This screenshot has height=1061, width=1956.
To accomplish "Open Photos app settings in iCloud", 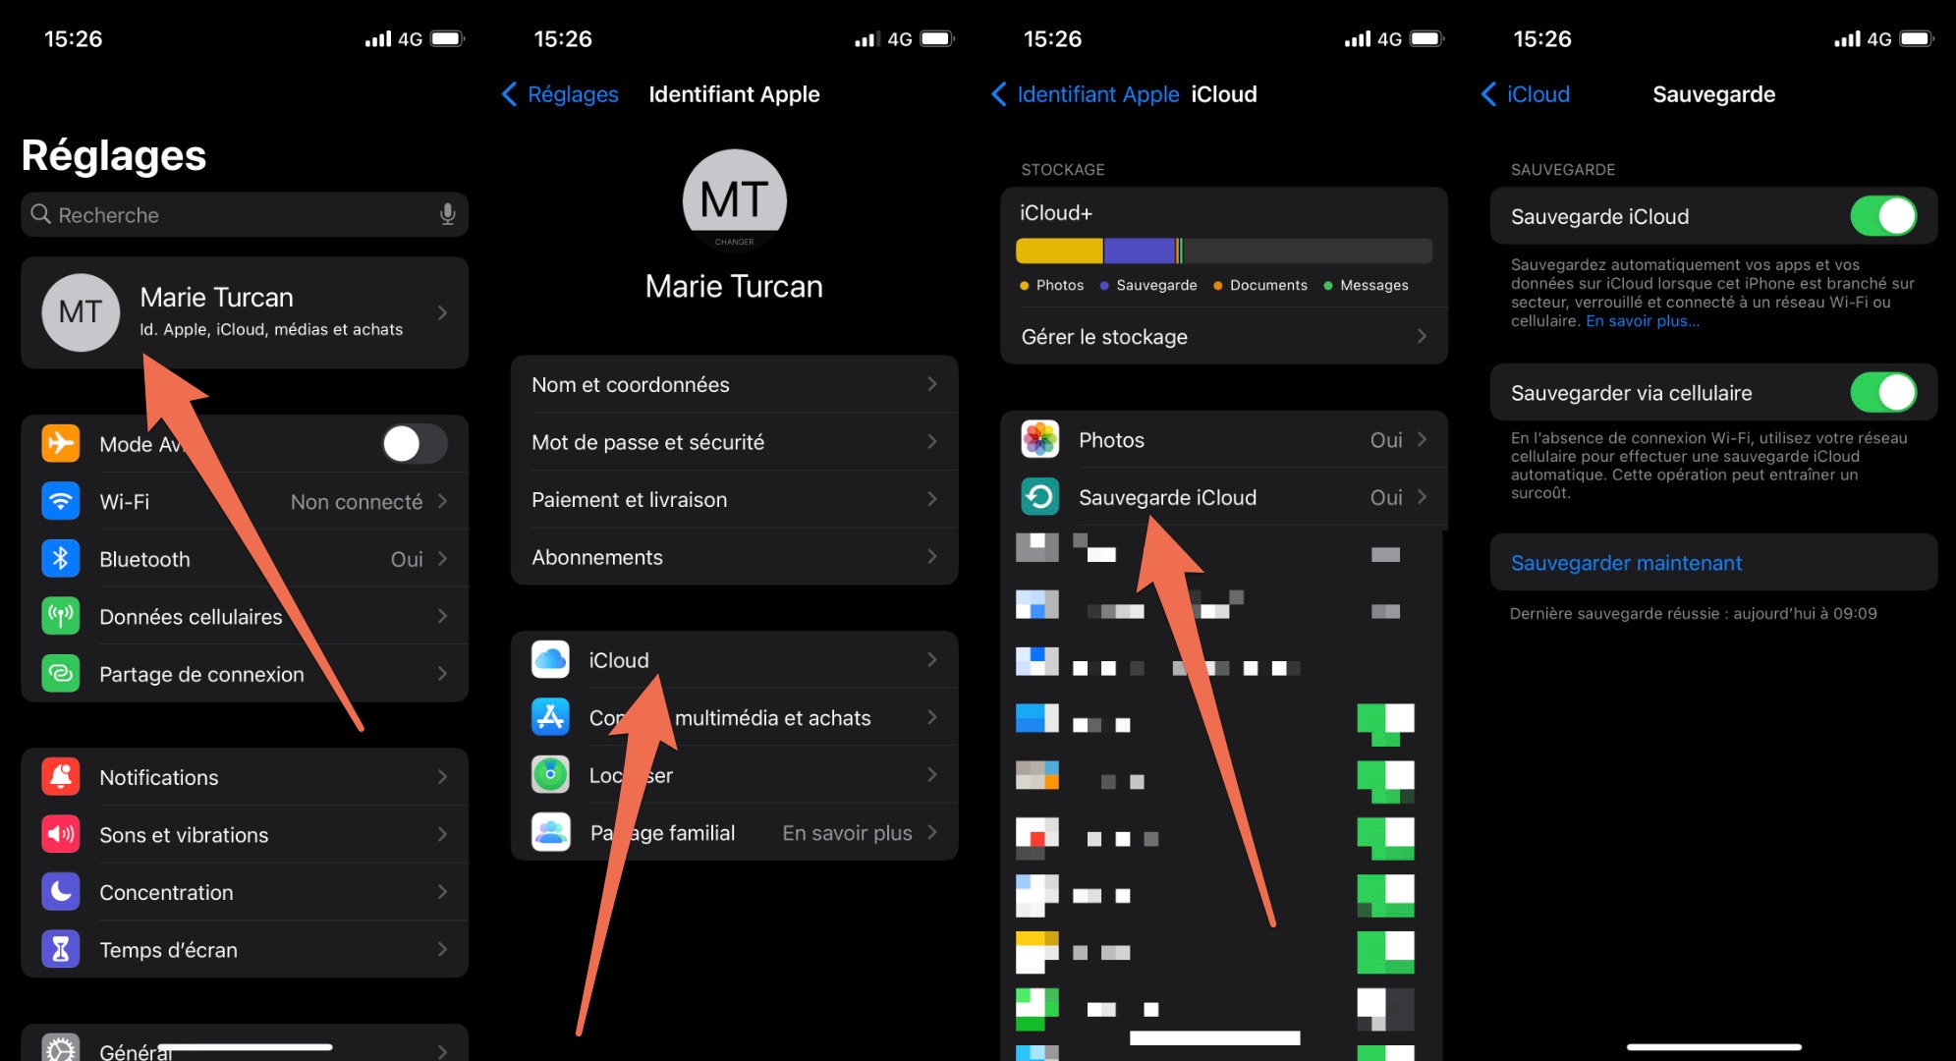I will pos(1220,440).
